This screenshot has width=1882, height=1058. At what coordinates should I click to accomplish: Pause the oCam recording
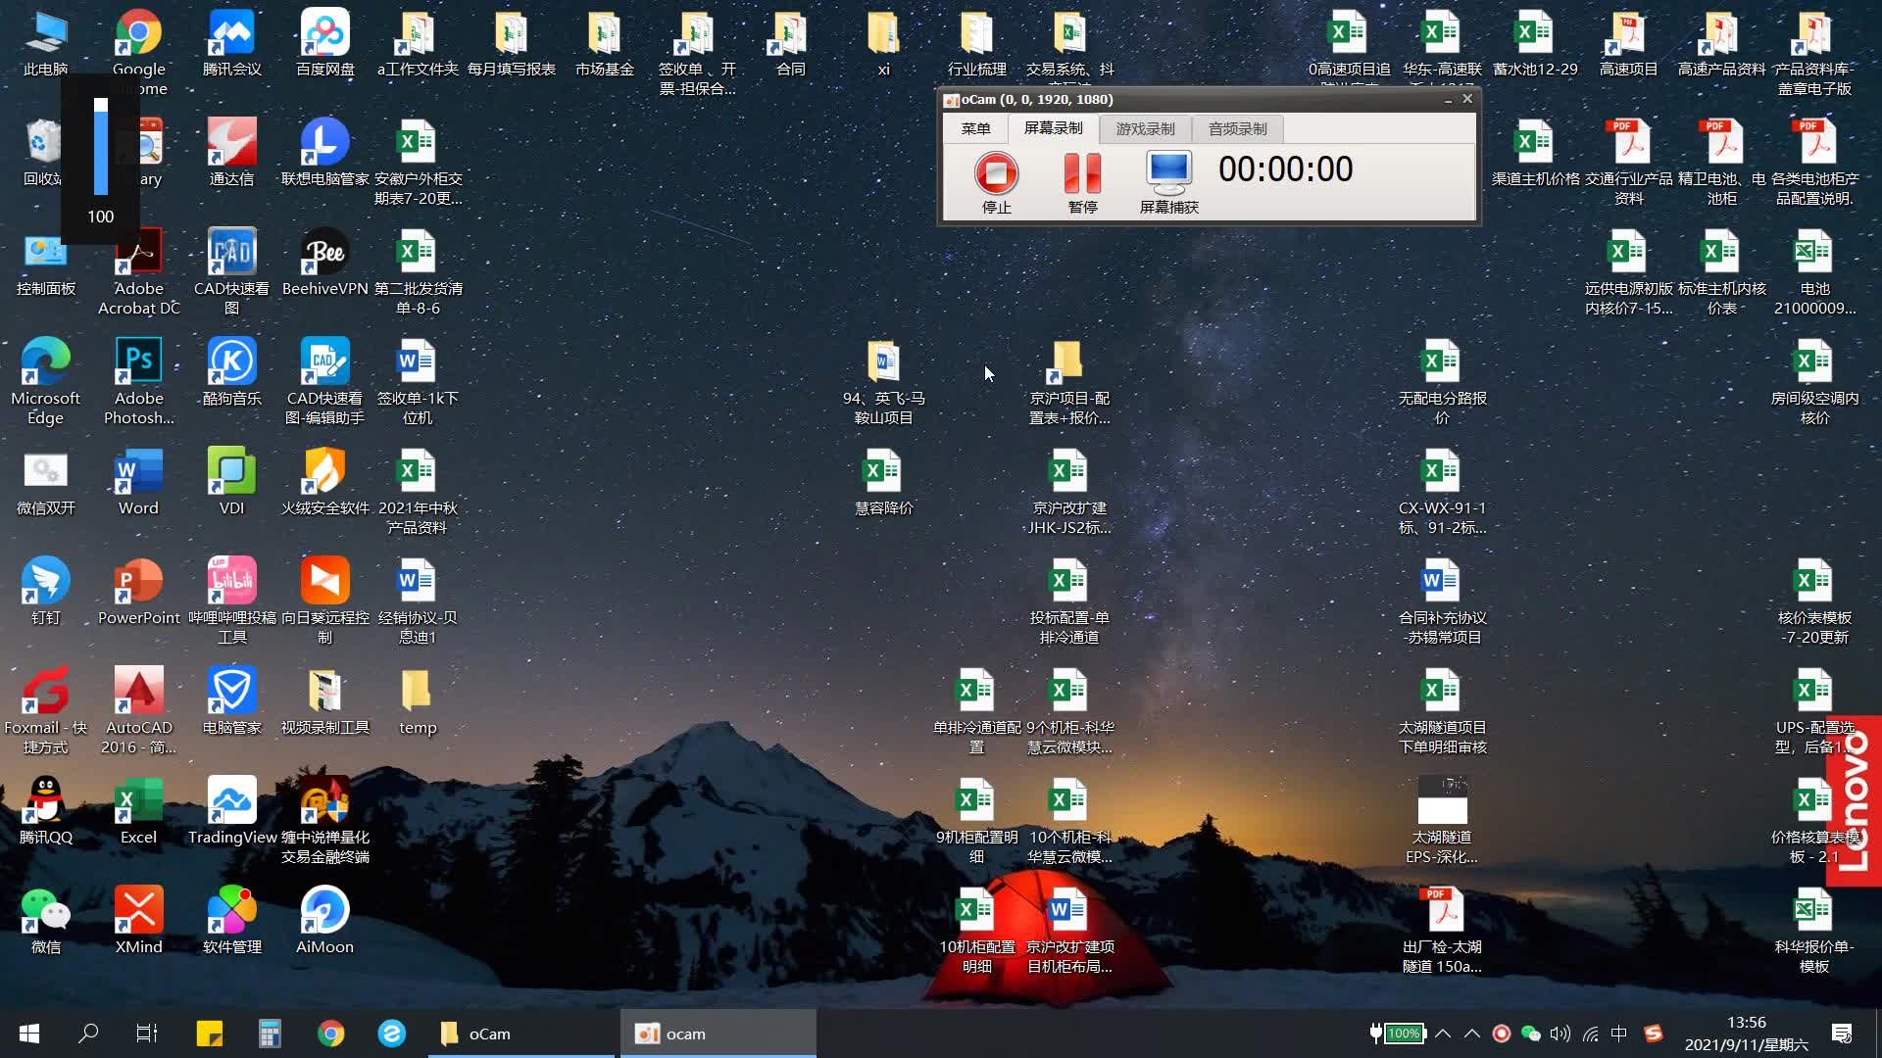tap(1082, 174)
